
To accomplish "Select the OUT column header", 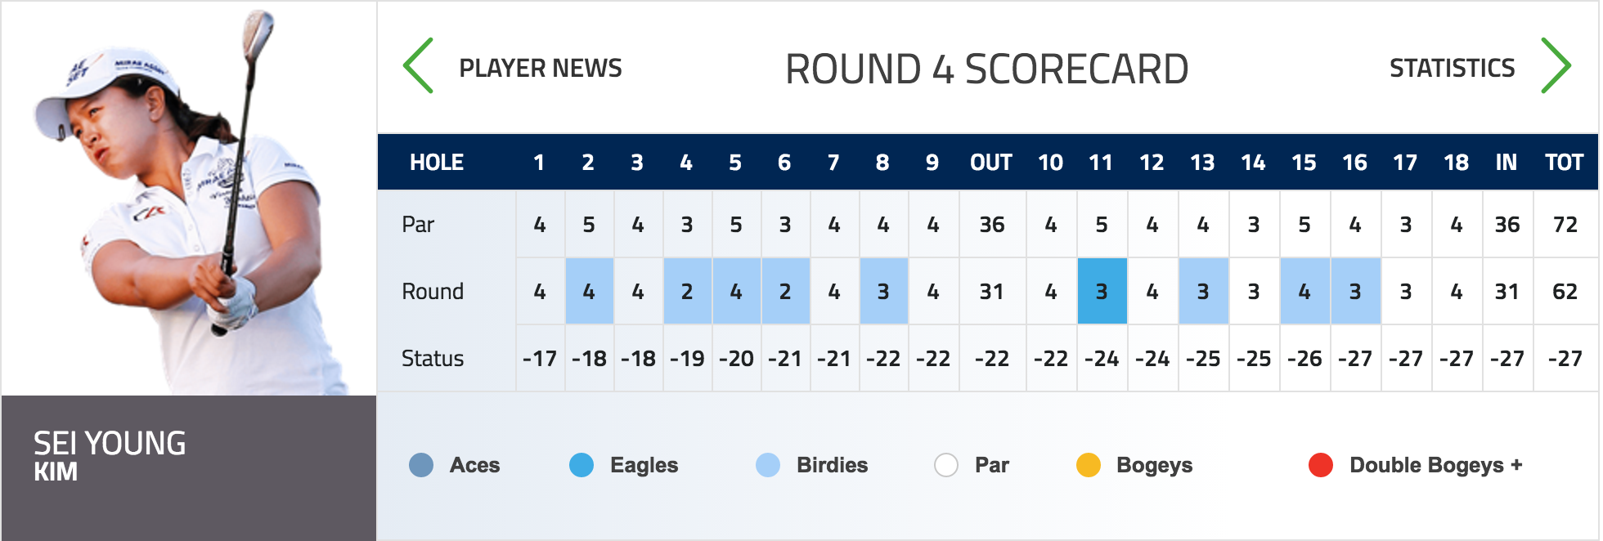I will pos(991,163).
